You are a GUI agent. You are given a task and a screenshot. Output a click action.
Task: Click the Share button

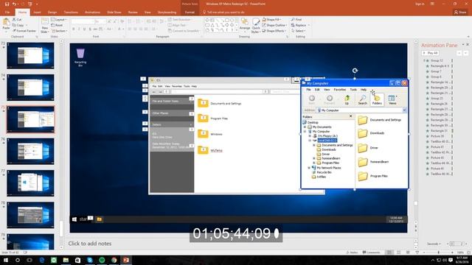click(460, 13)
